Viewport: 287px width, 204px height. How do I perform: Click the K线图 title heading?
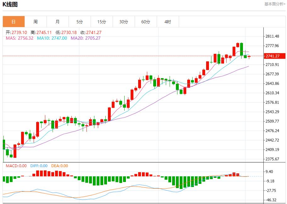tap(10, 4)
